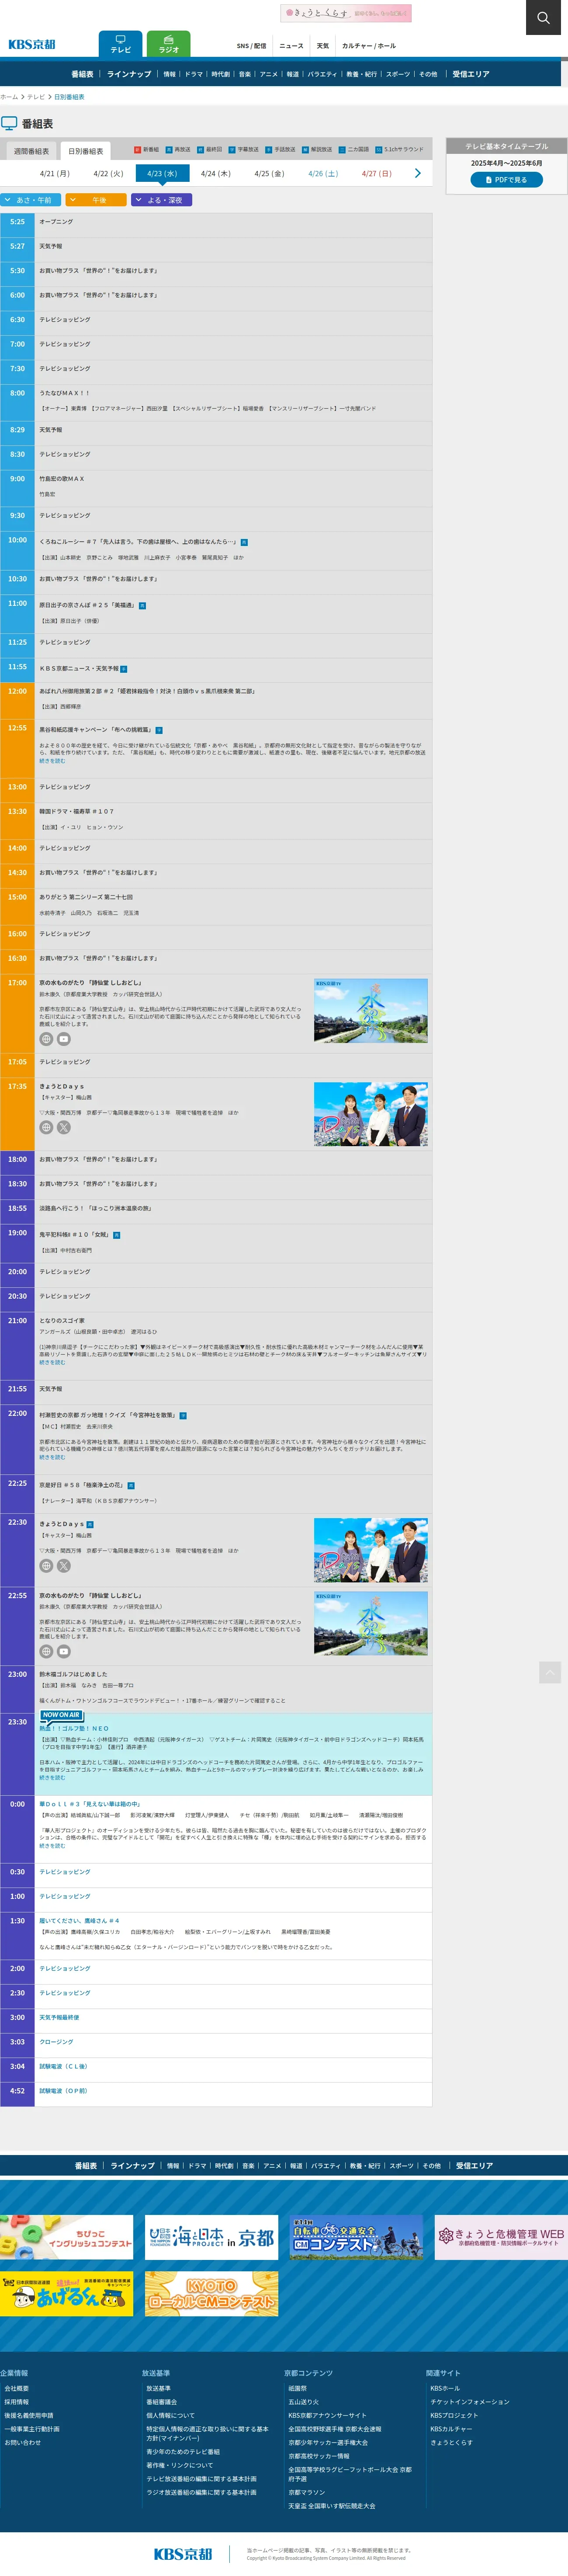Open the 会社概要 footer link
This screenshot has width=568, height=2576.
click(17, 2388)
